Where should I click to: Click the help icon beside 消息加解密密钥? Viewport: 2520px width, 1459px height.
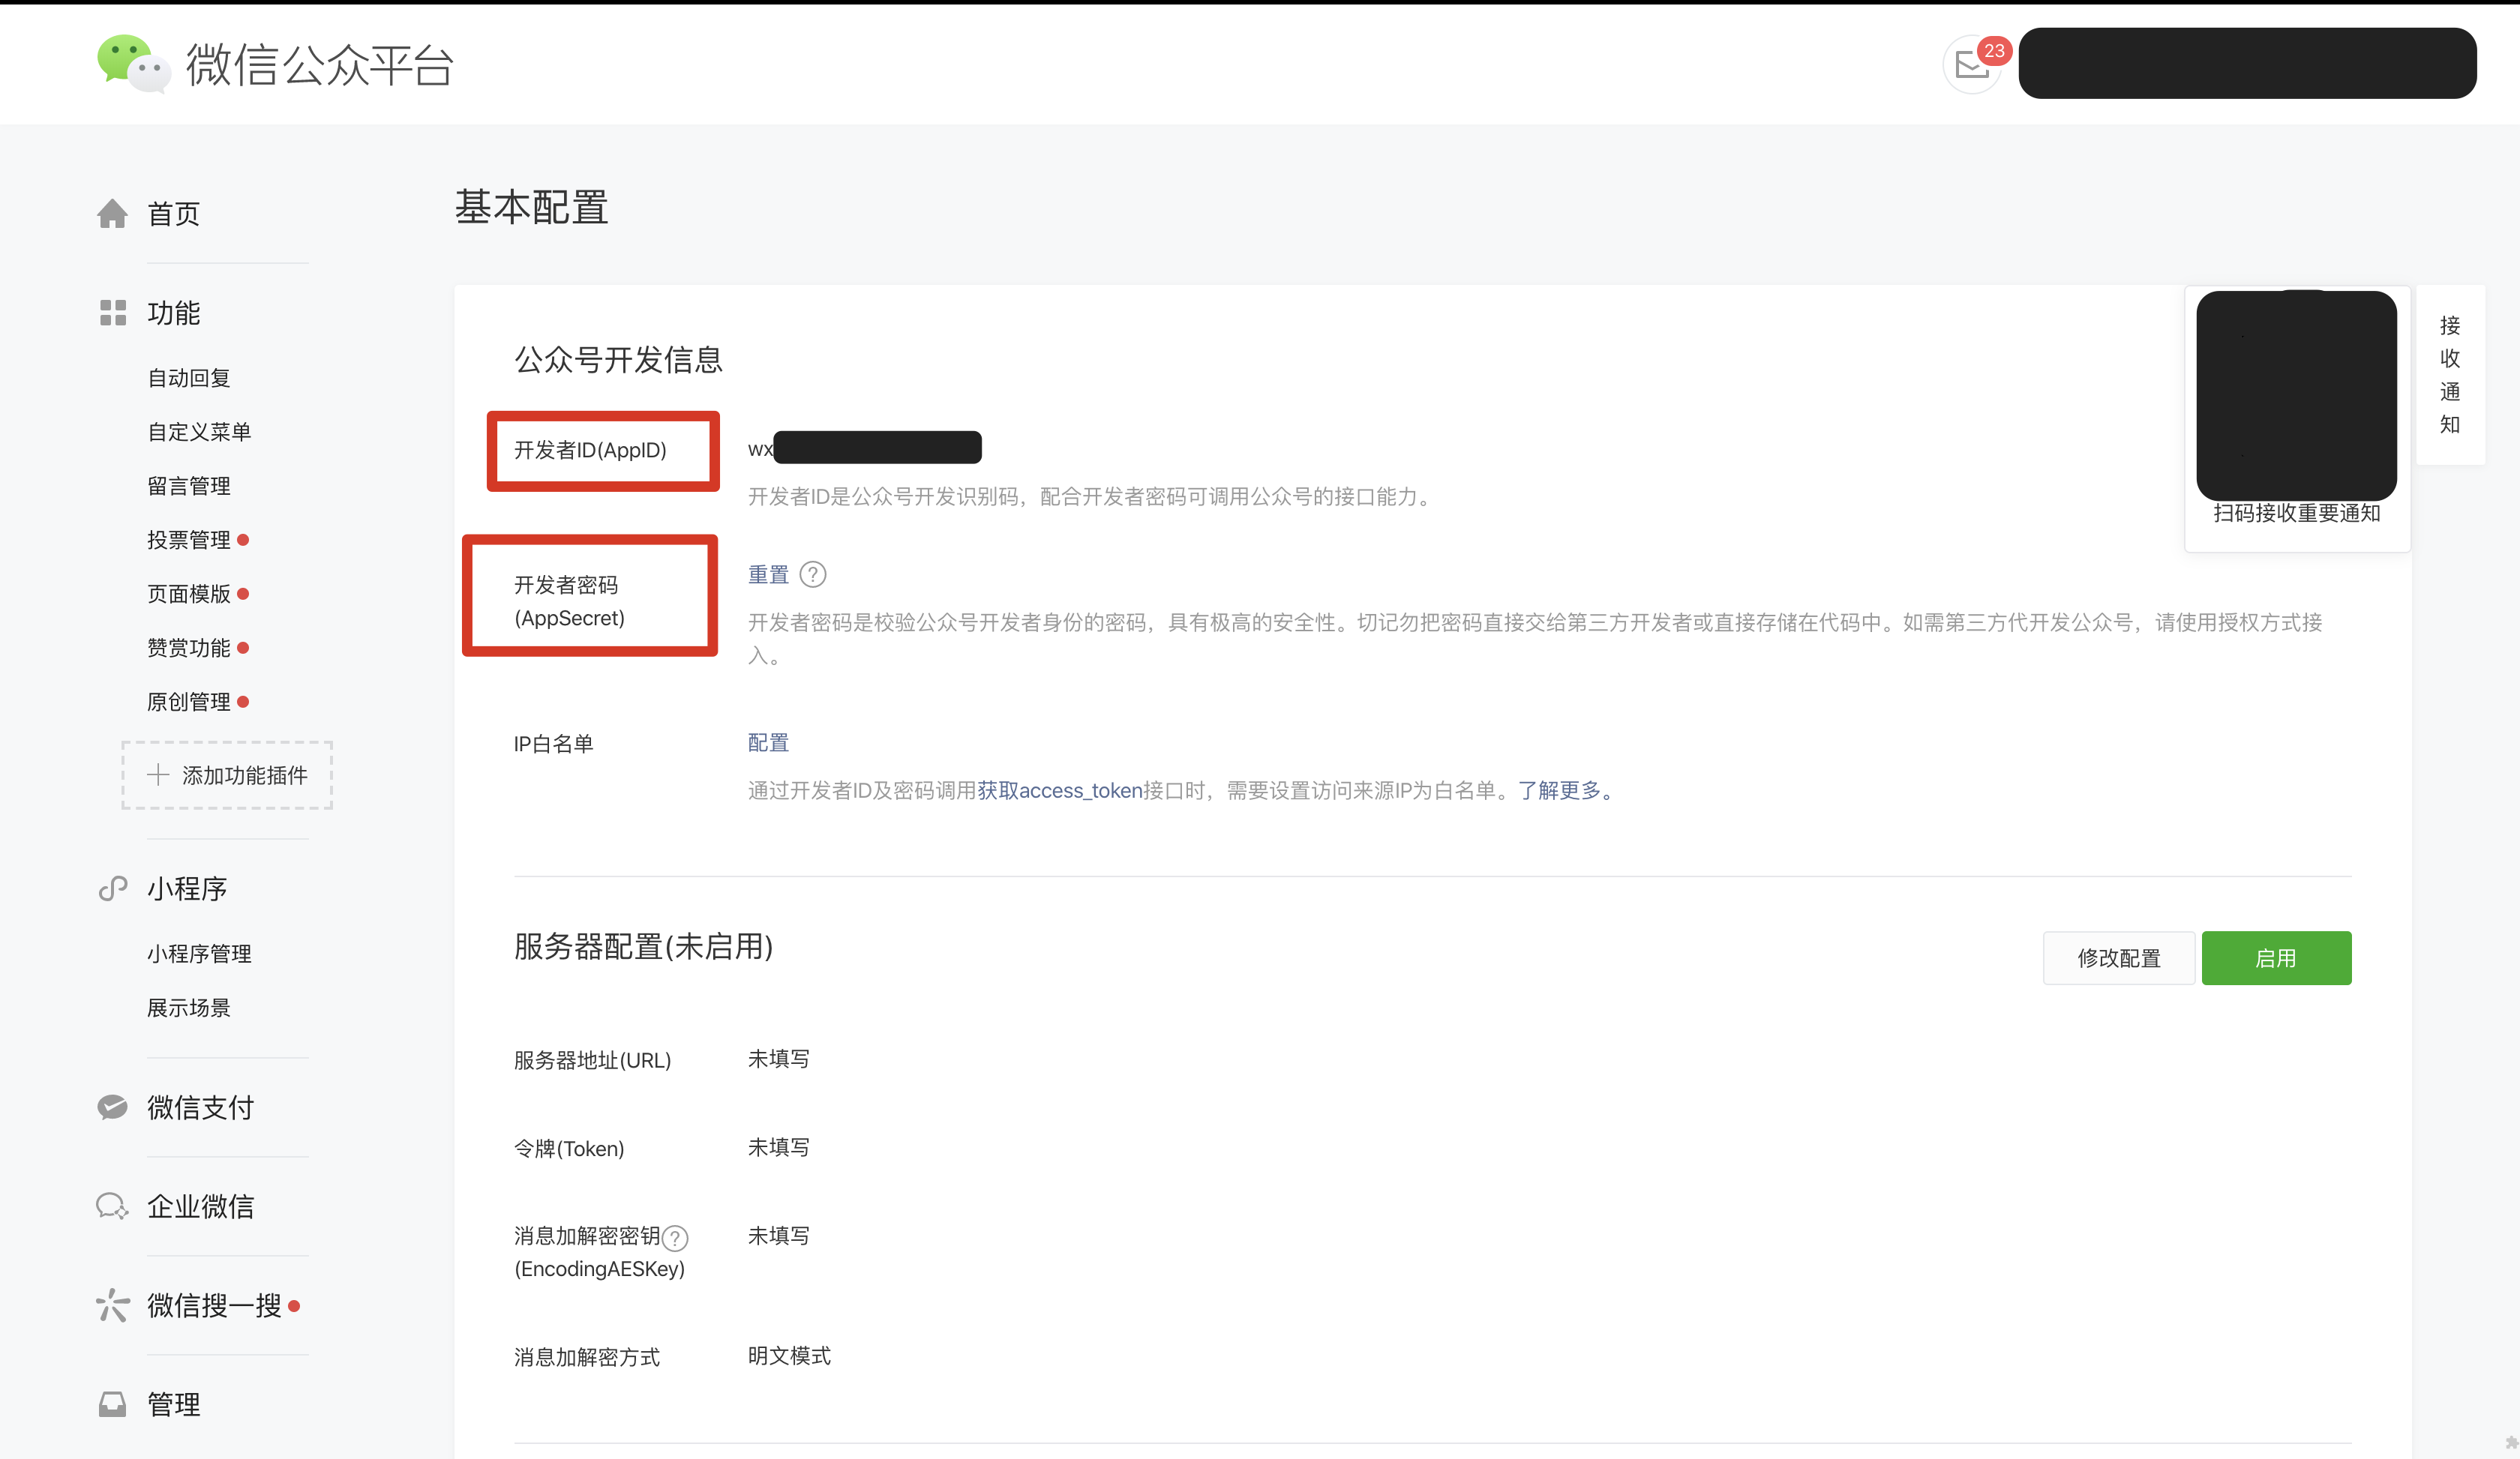(675, 1238)
